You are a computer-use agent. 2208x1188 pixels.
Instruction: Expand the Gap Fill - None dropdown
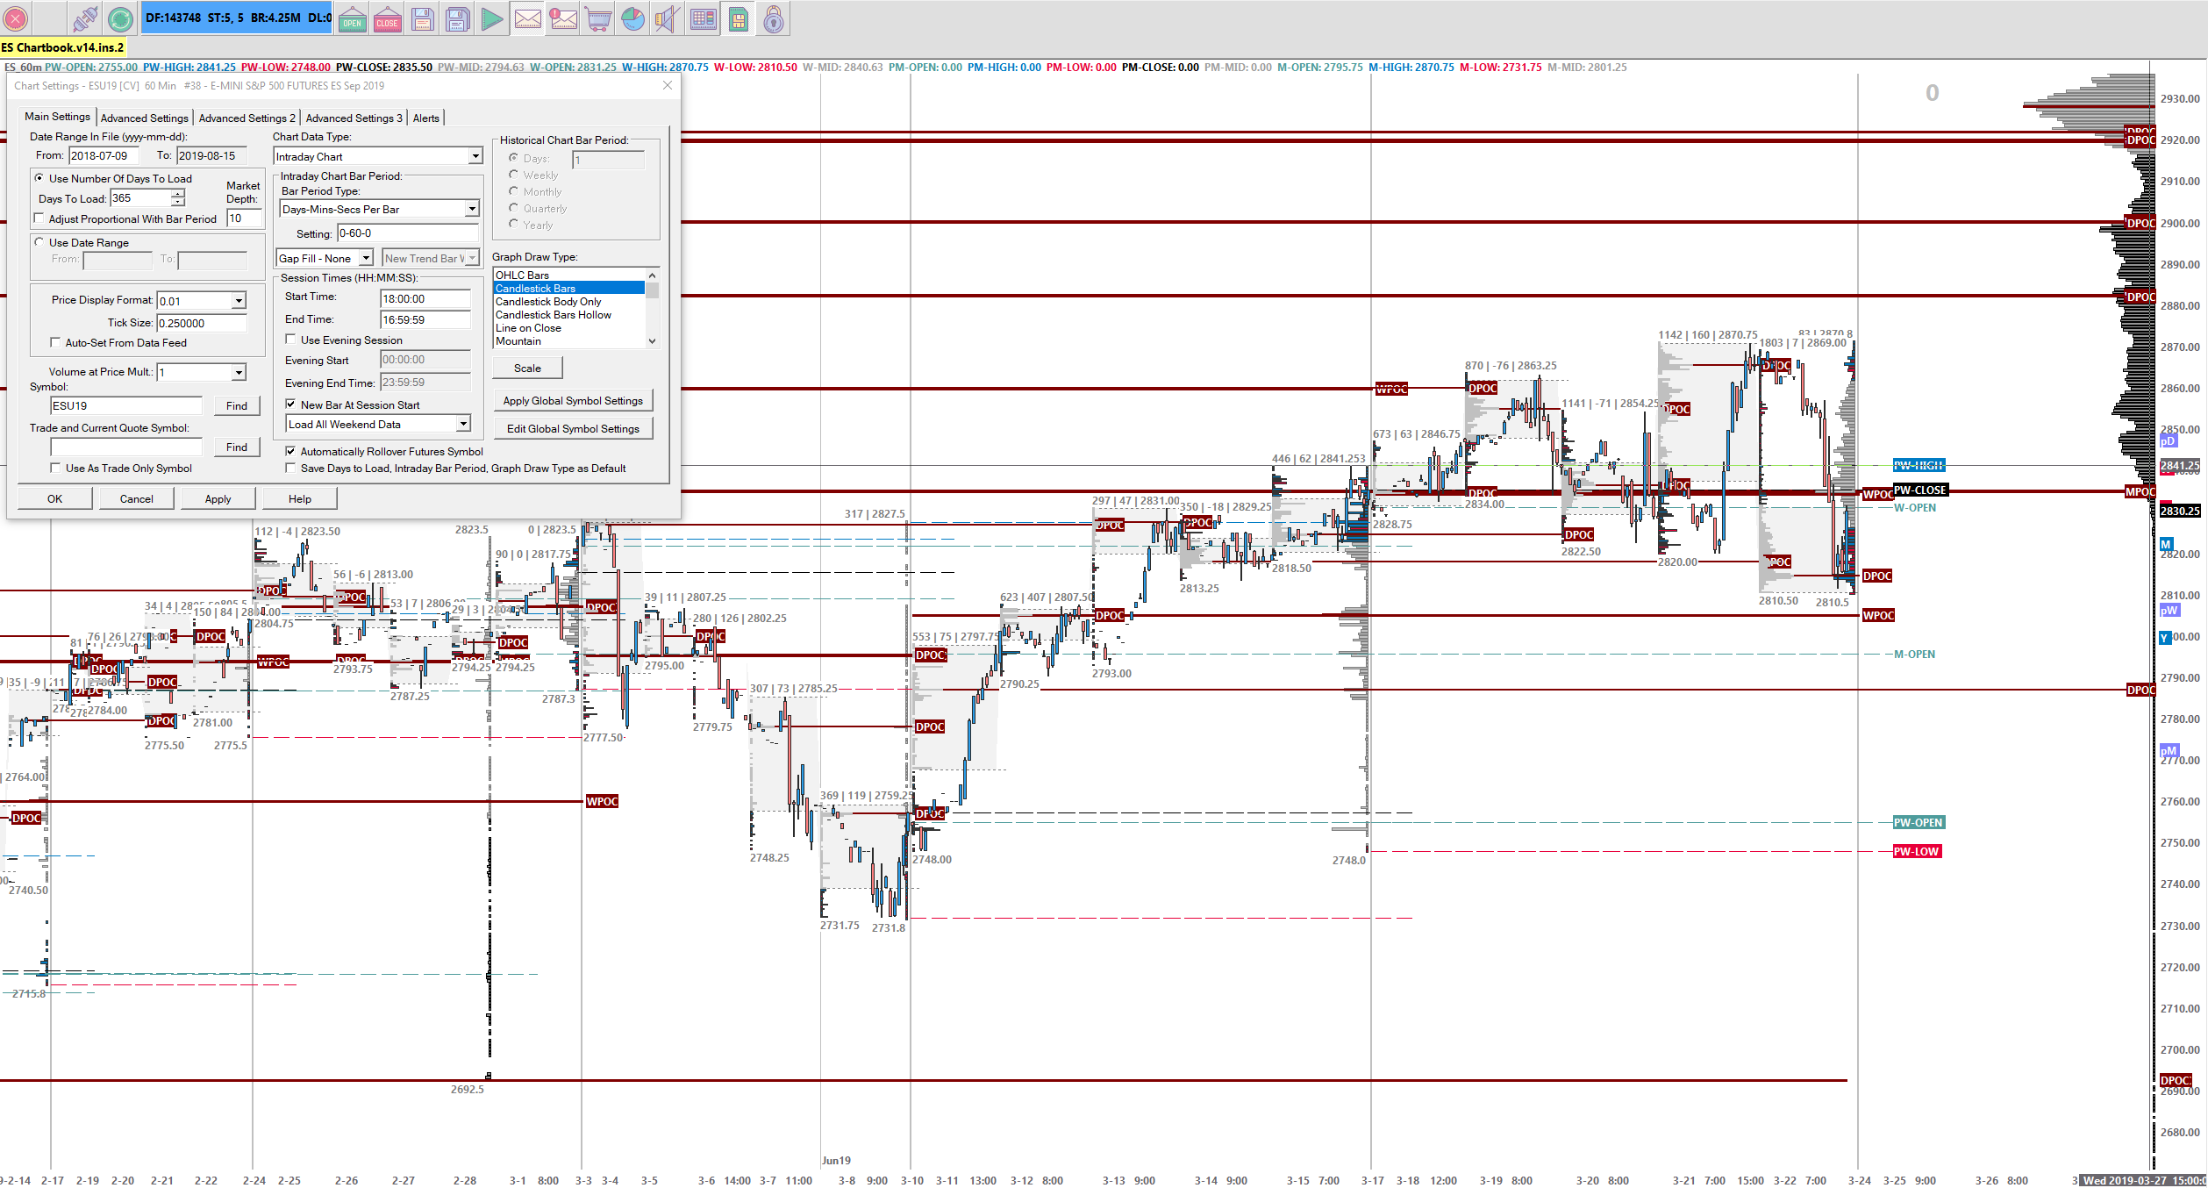pyautogui.click(x=366, y=258)
